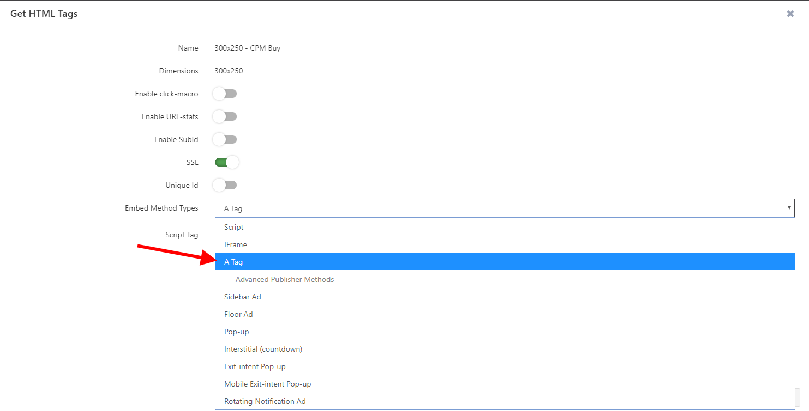Select IFrame embed method option

(505, 244)
